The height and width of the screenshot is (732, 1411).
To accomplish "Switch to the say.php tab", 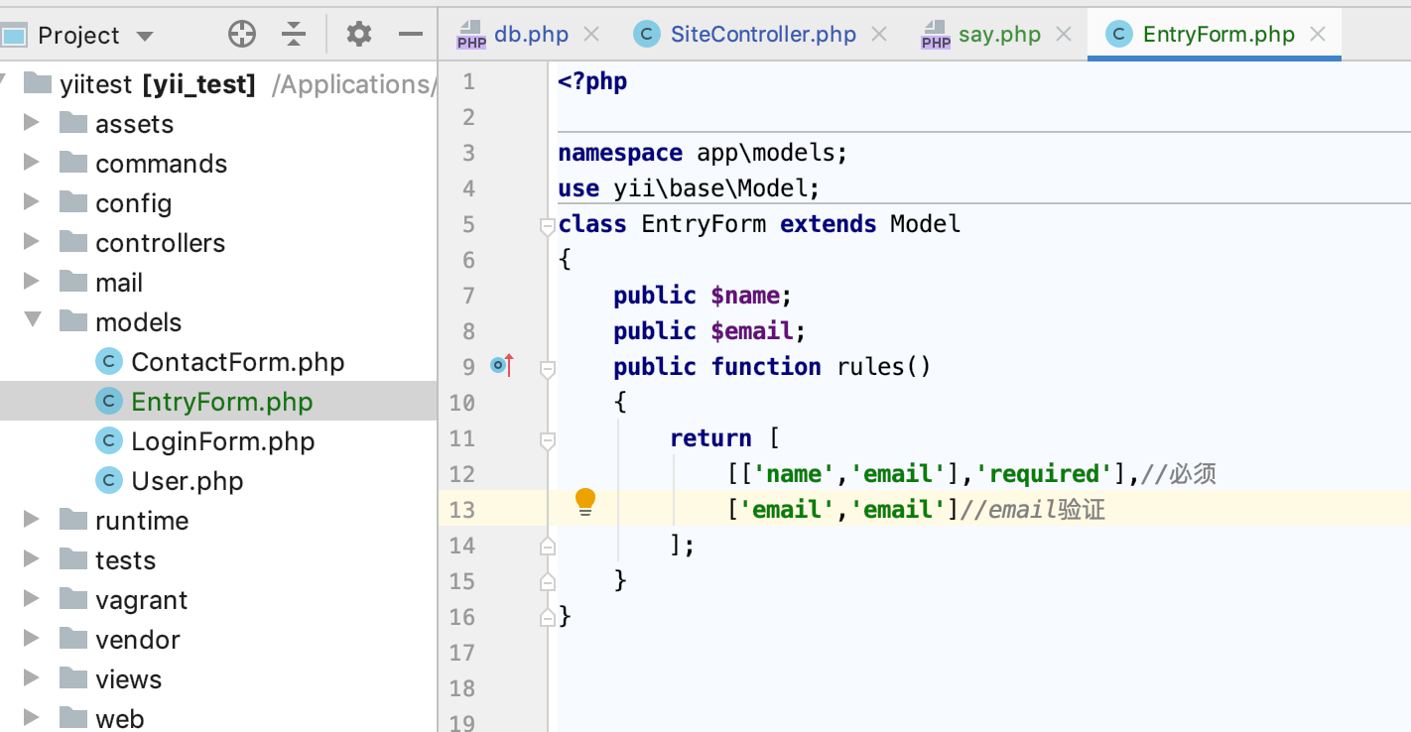I will (x=998, y=35).
